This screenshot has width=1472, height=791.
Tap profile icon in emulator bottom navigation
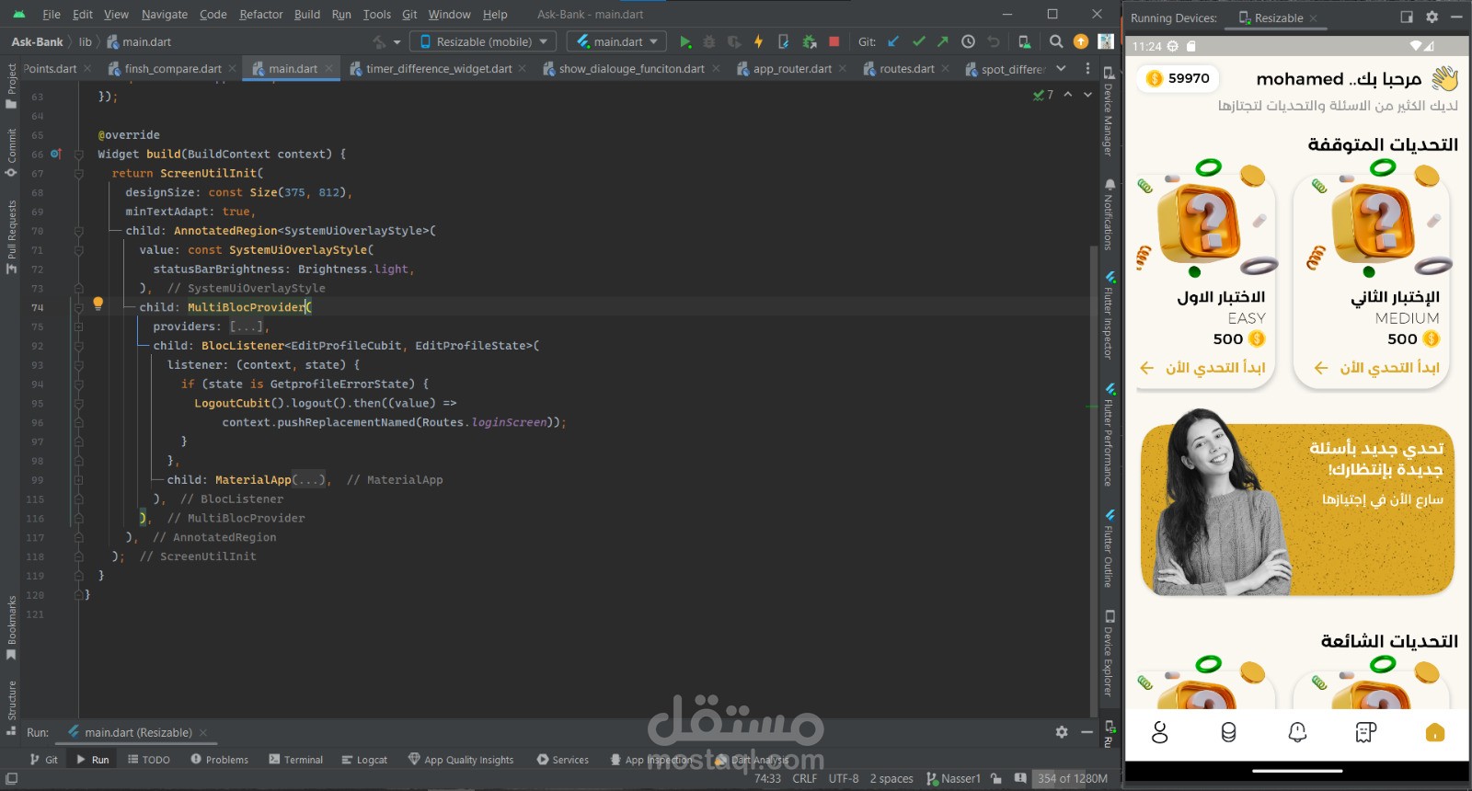pos(1159,732)
